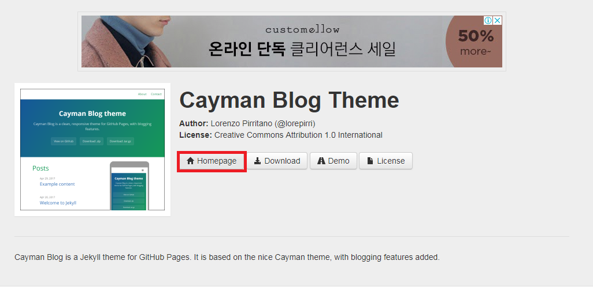Open the customellow clearance sale banner
The height and width of the screenshot is (287, 593).
[291, 41]
